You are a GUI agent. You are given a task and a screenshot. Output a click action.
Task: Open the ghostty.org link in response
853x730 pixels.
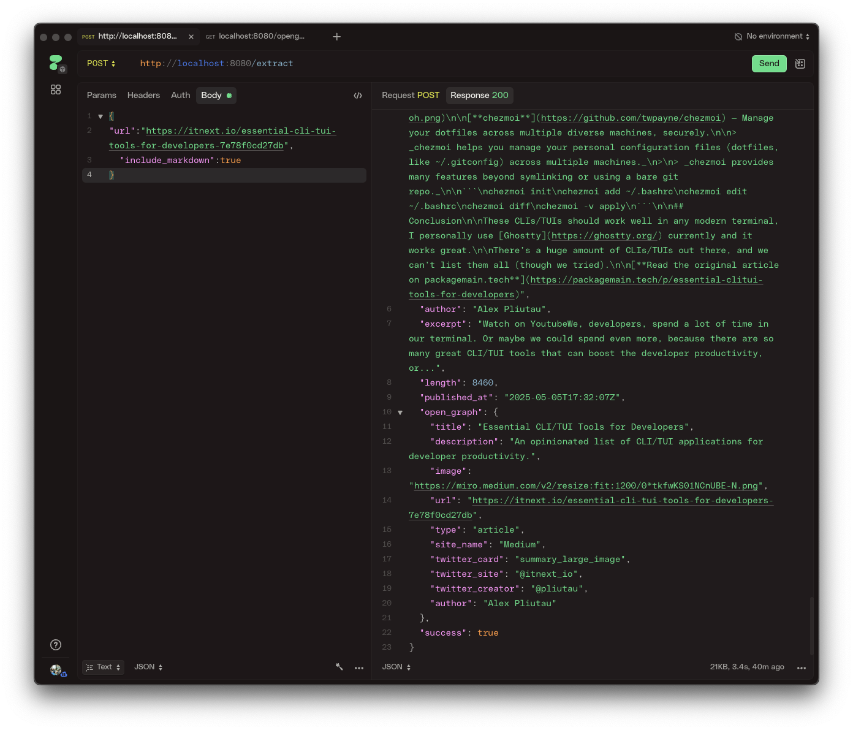click(604, 235)
